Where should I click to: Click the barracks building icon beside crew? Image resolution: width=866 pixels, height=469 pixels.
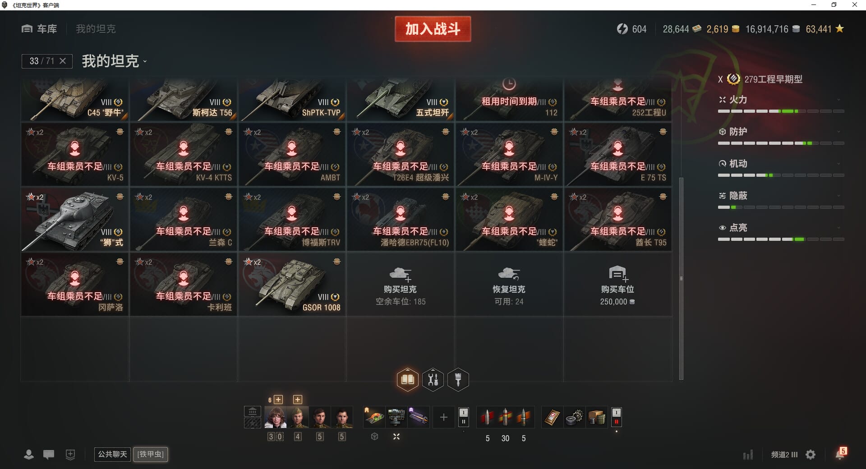click(253, 411)
